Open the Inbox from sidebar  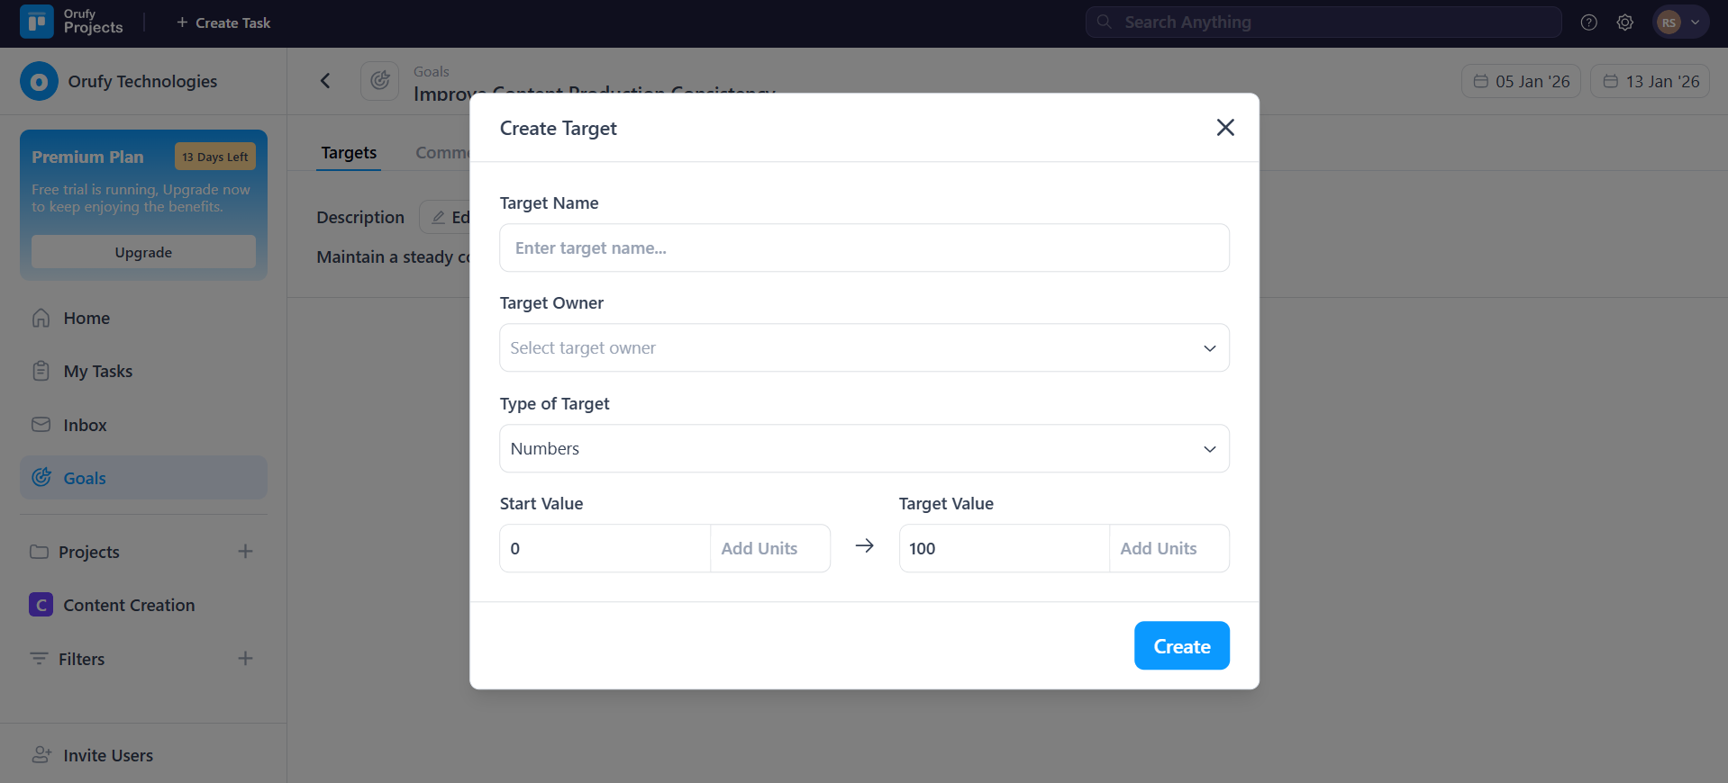point(85,425)
